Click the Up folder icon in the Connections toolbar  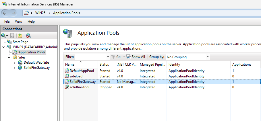tap(20, 35)
